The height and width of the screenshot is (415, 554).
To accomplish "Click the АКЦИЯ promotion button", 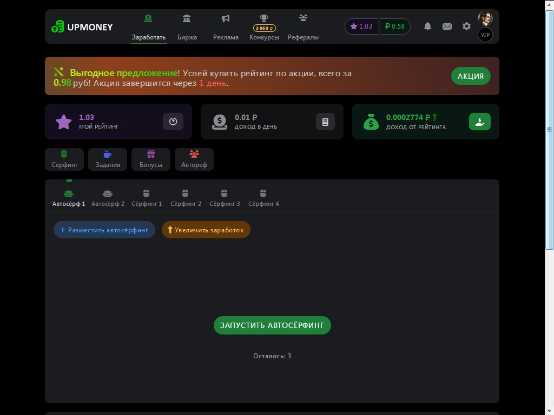I will click(471, 76).
